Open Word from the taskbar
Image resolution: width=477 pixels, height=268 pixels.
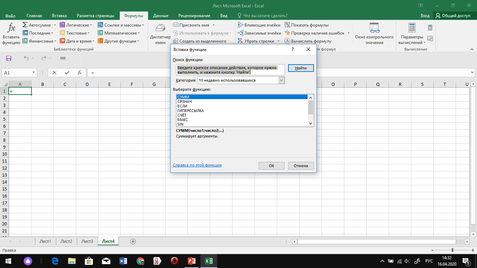point(124,261)
